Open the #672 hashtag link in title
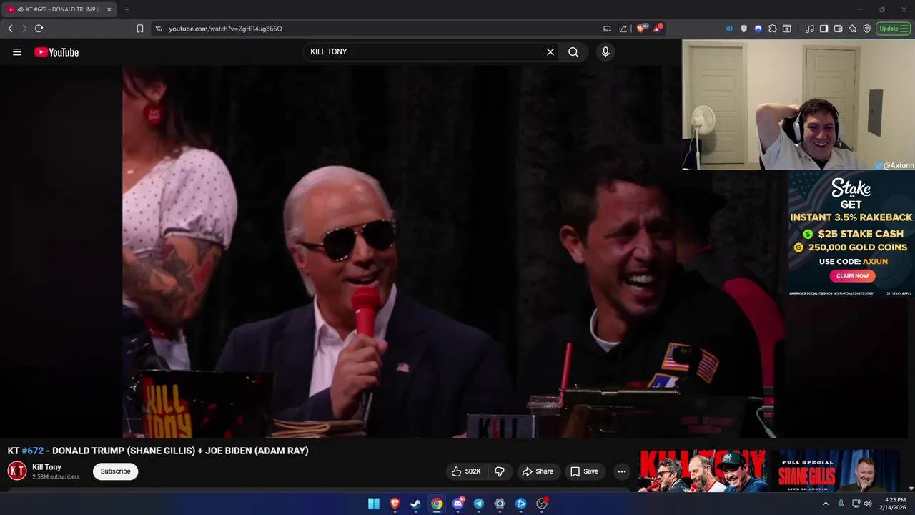 tap(33, 451)
